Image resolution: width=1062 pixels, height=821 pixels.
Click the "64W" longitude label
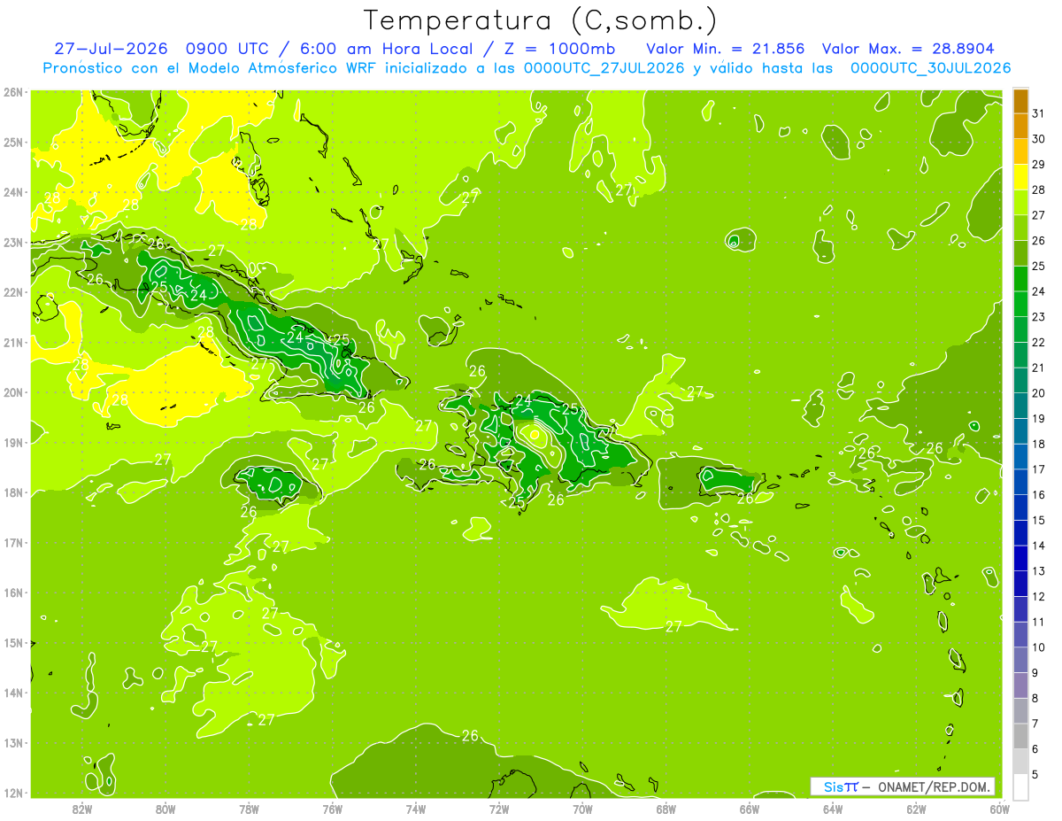click(833, 809)
